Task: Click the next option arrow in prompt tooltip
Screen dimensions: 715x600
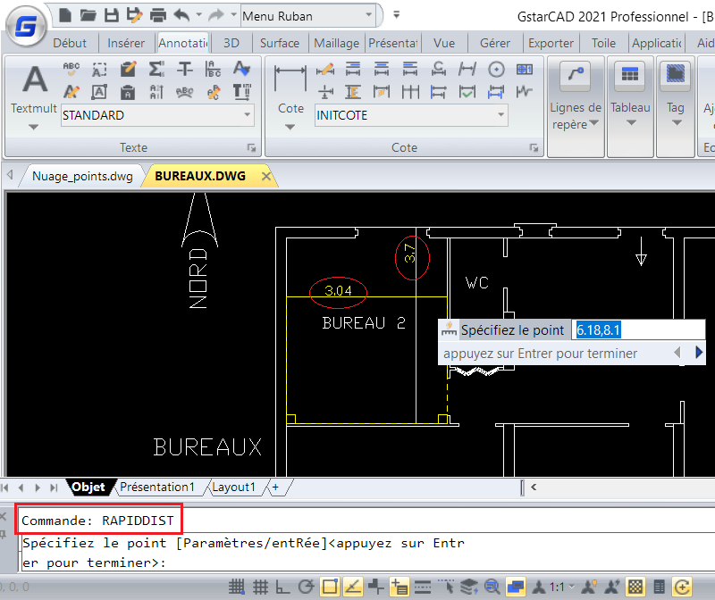Action: (699, 353)
